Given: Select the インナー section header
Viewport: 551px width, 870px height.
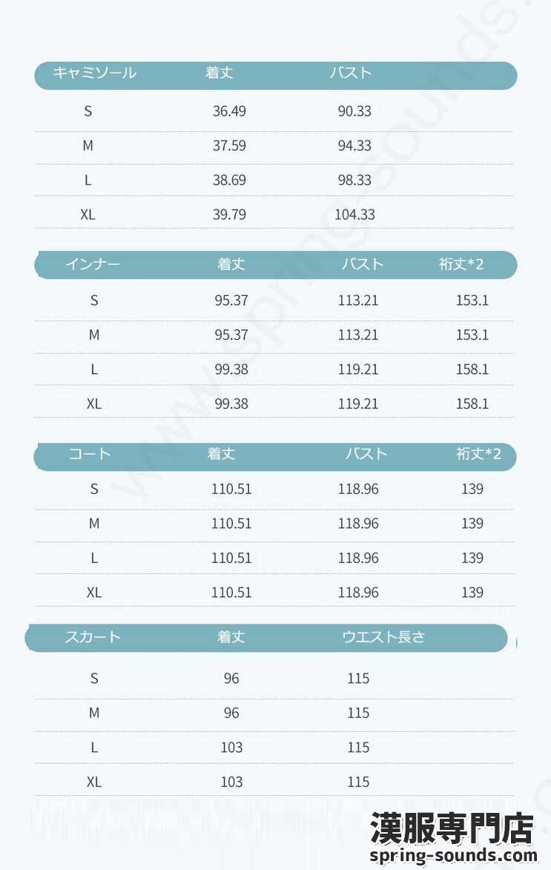Looking at the screenshot, I should pyautogui.click(x=93, y=263).
